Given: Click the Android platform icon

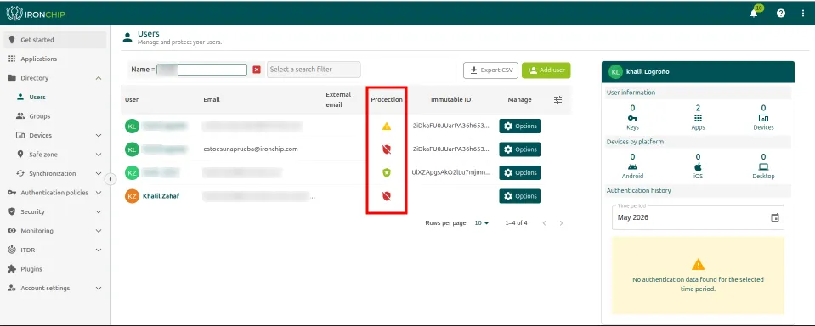Looking at the screenshot, I should (x=632, y=167).
